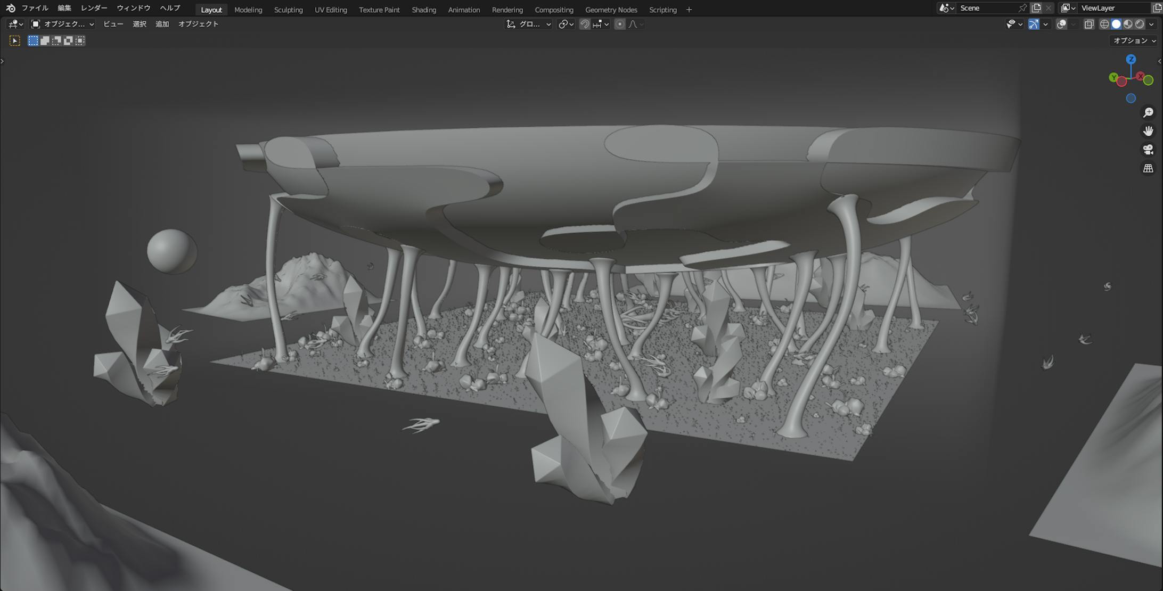The height and width of the screenshot is (591, 1163).
Task: Switch to the Scripting workspace tab
Action: tap(663, 10)
